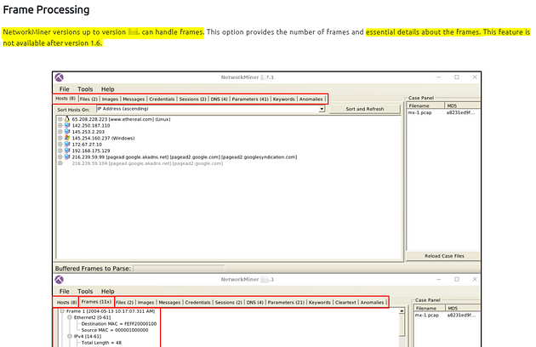Select mx-1.pcap in lower Case Panel
The width and height of the screenshot is (536, 347).
click(427, 315)
